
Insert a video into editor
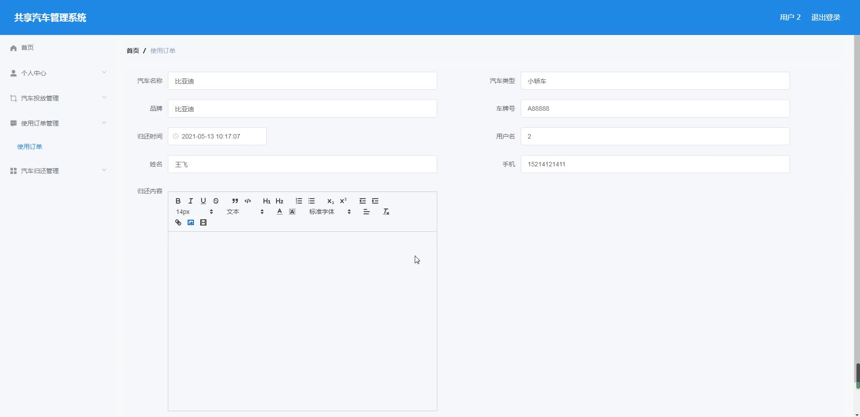pos(203,222)
